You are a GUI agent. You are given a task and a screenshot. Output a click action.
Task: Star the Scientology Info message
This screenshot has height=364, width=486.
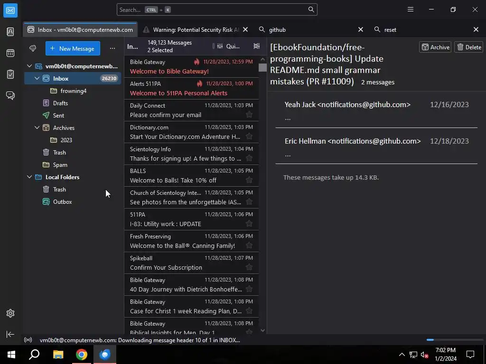[x=249, y=158]
